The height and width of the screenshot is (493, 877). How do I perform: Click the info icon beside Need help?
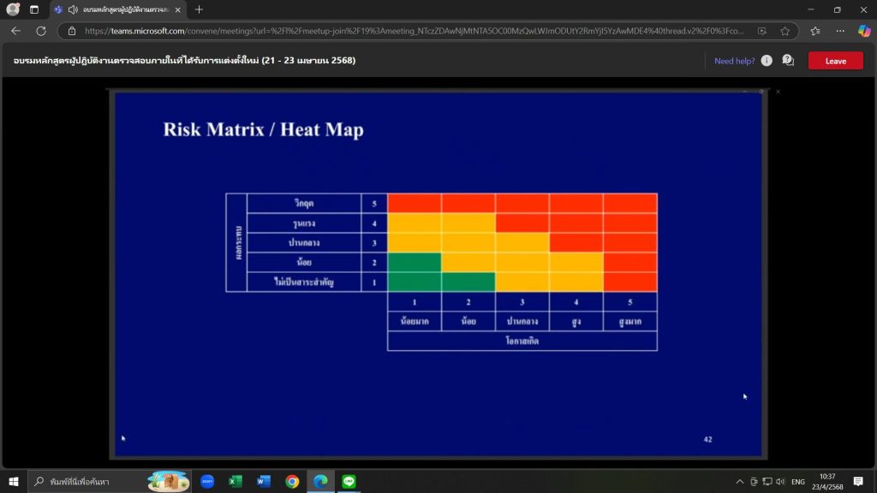pyautogui.click(x=767, y=61)
